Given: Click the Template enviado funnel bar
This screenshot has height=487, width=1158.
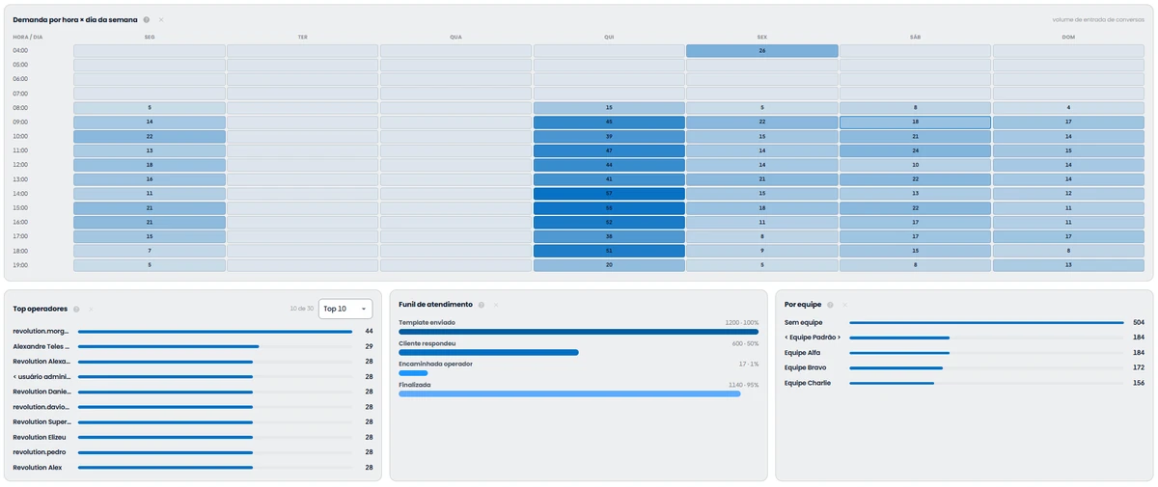Looking at the screenshot, I should (579, 332).
